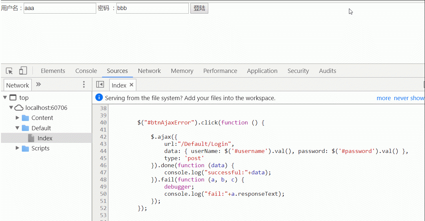Click the 登陆 login button

(199, 8)
